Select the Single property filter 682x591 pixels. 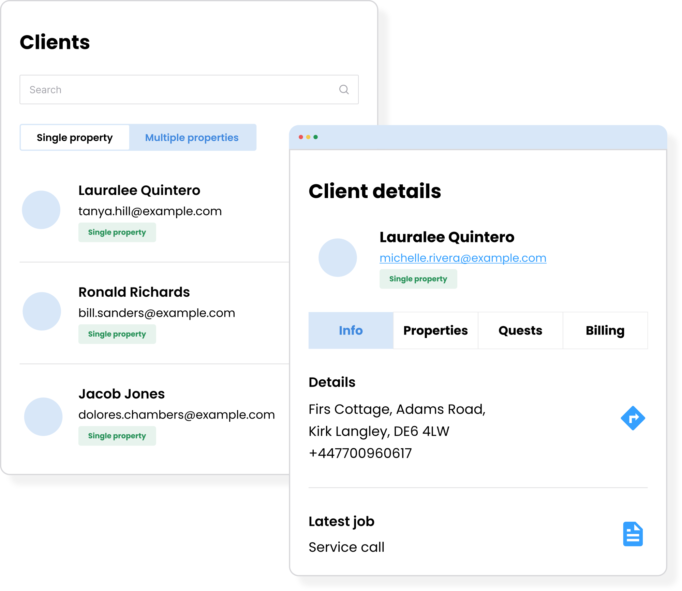(75, 138)
